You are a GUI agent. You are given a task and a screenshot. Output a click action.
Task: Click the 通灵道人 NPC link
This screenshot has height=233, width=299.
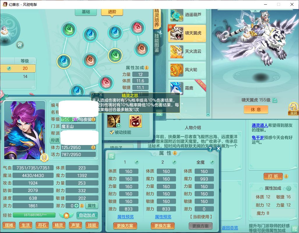[260, 125]
